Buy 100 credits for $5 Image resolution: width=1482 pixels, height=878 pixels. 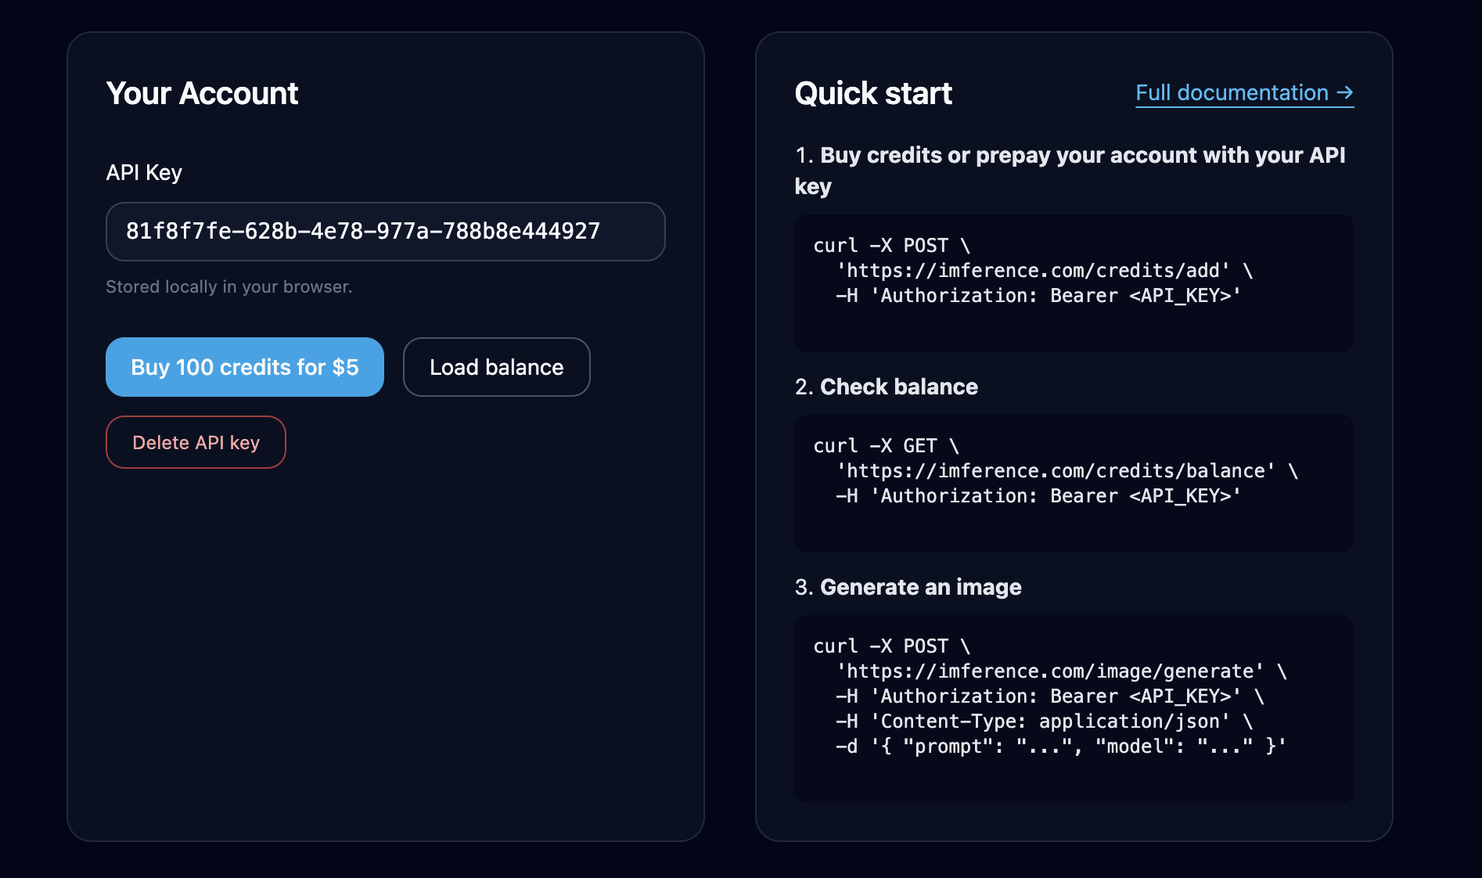[x=245, y=367]
